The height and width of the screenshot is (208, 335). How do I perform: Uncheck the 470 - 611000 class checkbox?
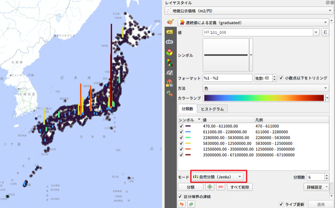pyautogui.click(x=181, y=126)
